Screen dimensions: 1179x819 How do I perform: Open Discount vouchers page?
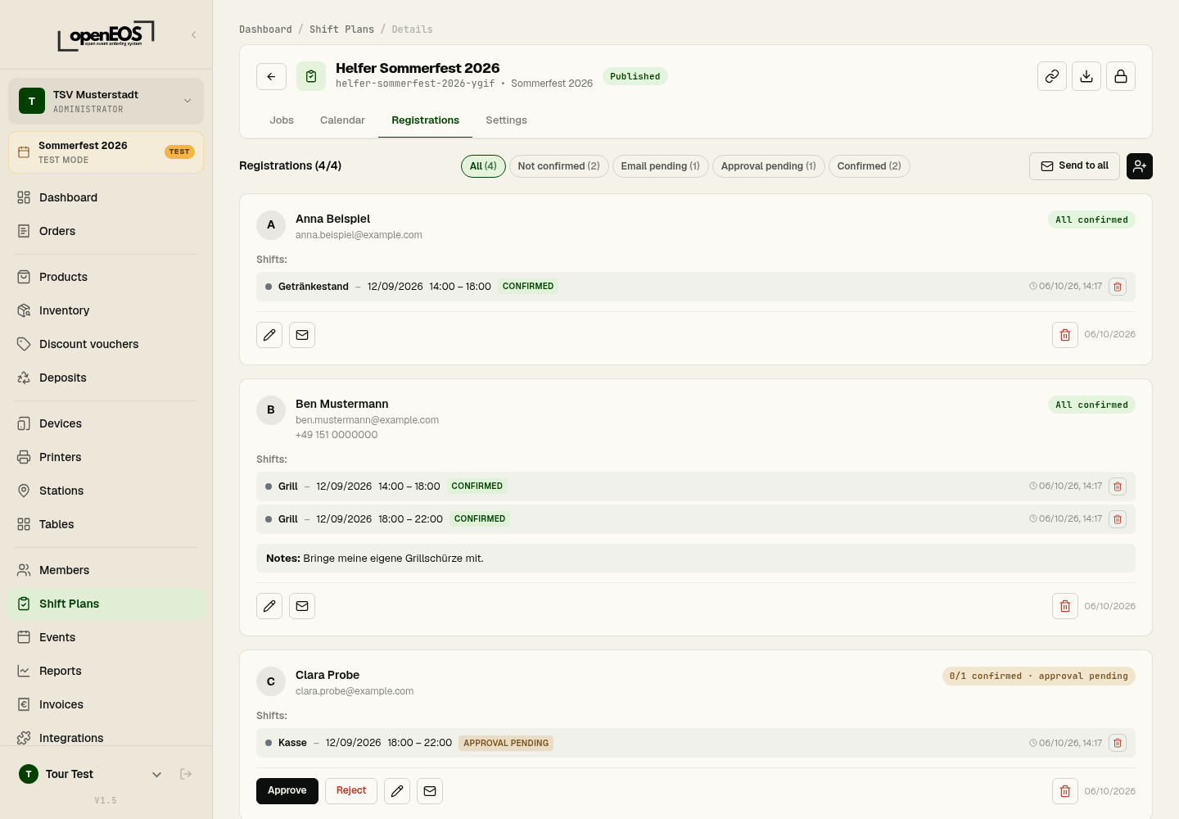[x=106, y=344]
